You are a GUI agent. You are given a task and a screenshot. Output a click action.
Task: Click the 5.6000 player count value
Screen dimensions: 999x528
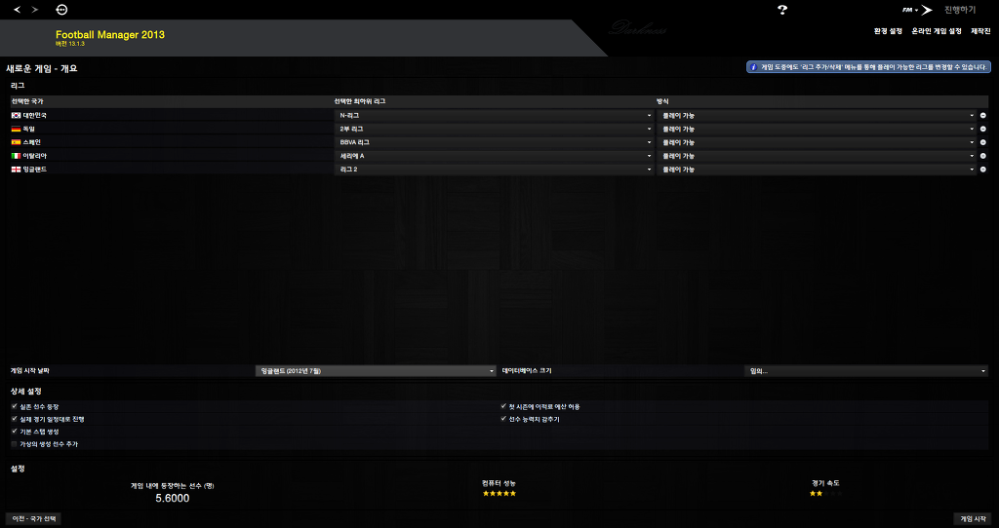coord(172,498)
